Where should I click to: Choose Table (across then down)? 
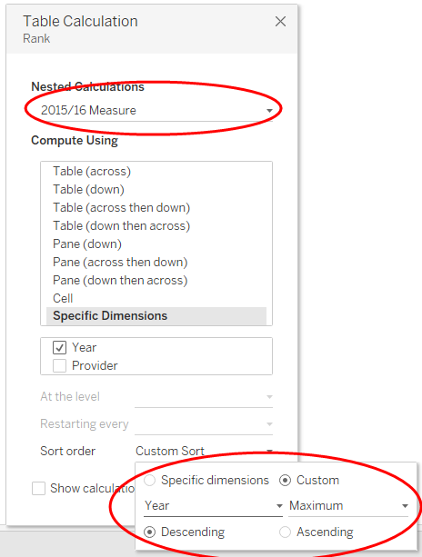tap(121, 207)
